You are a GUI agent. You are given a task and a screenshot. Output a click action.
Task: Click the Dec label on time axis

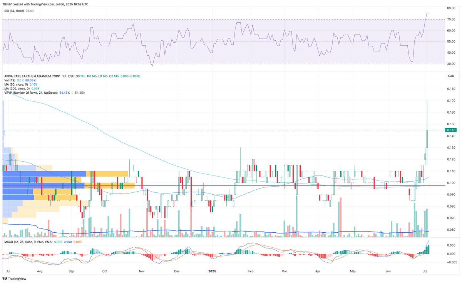click(x=177, y=271)
